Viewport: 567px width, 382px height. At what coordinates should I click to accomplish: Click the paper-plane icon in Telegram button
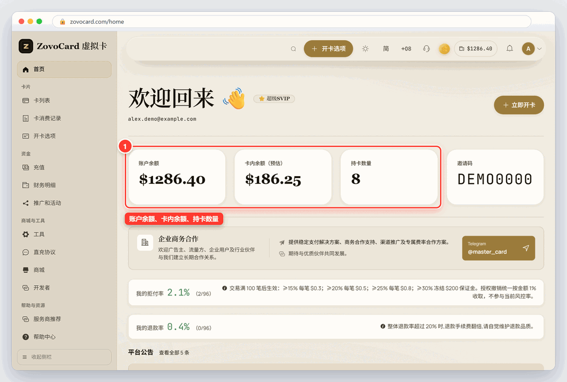(526, 248)
